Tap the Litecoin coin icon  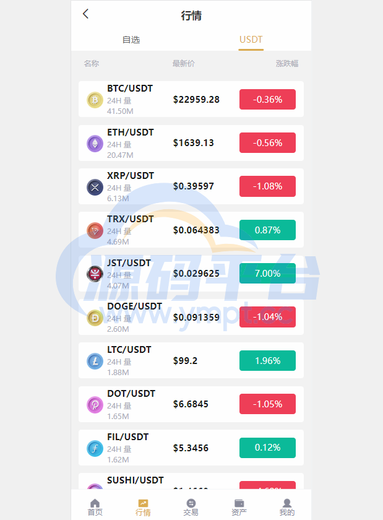[95, 361]
